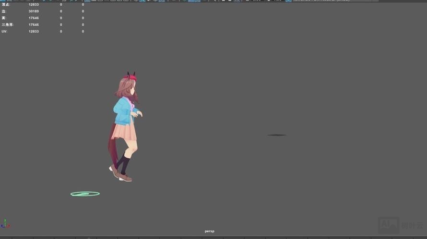Click the 边 edge count value 30189
This screenshot has width=427, height=239.
[x=34, y=11]
